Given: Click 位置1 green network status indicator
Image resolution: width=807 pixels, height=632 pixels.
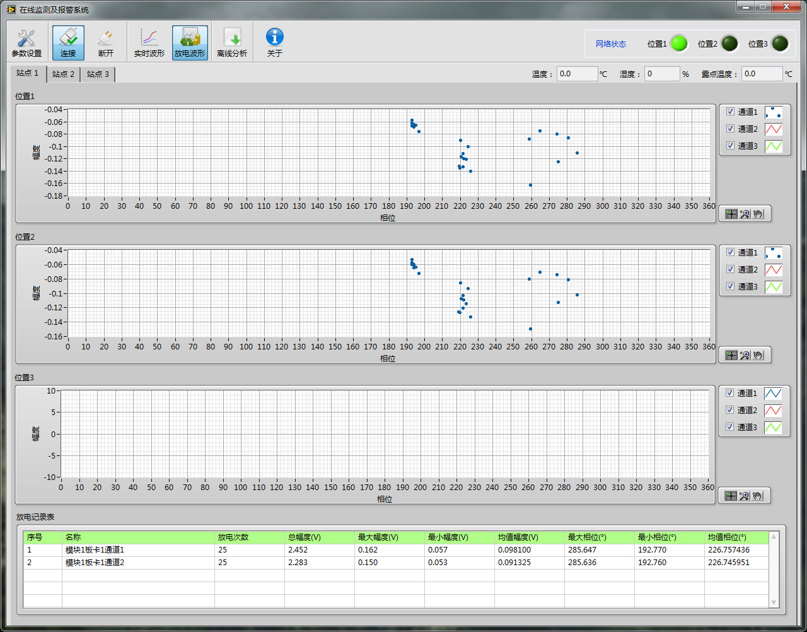Looking at the screenshot, I should (679, 44).
